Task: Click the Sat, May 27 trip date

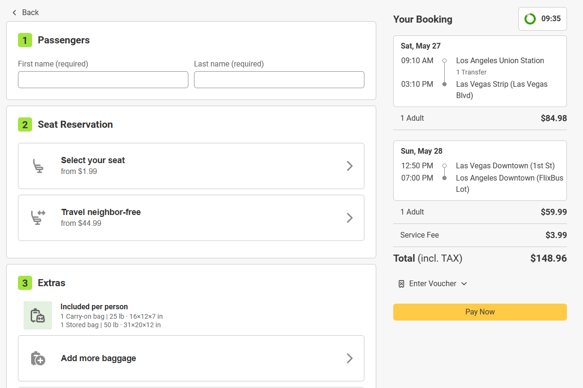Action: click(421, 46)
